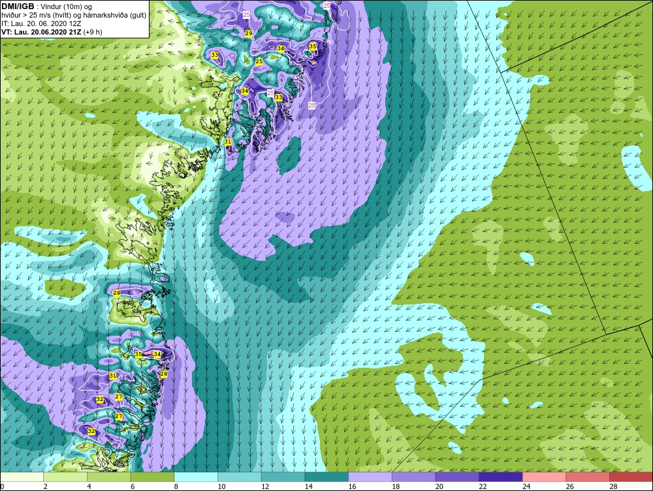Pick the 24–26 m/s pink legend swatch
Screen dimensions: 653x491
pyautogui.click(x=544, y=477)
